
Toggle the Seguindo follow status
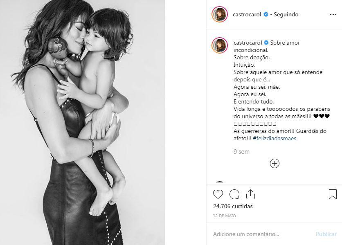pos(286,14)
